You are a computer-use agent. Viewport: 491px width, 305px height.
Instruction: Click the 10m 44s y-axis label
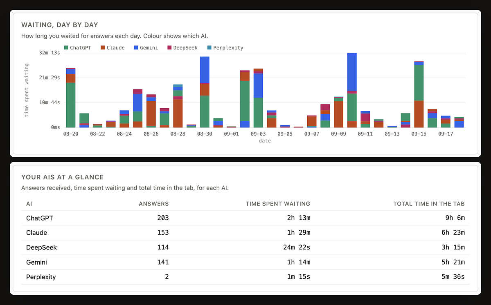coord(50,102)
